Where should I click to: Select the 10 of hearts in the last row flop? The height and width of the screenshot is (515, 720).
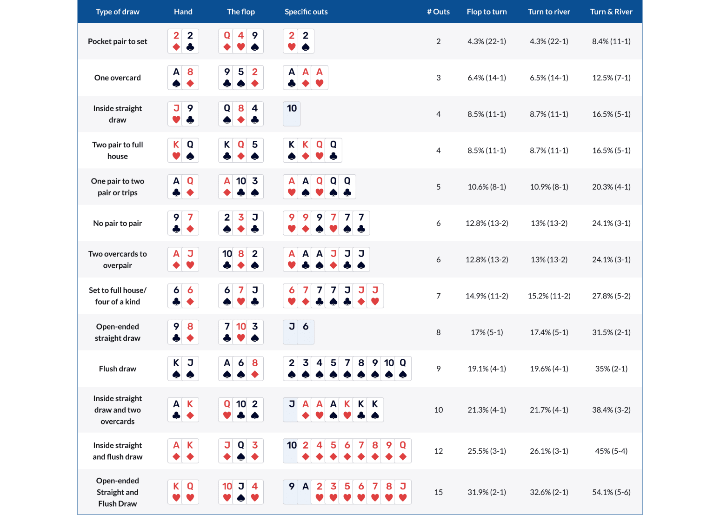[227, 492]
